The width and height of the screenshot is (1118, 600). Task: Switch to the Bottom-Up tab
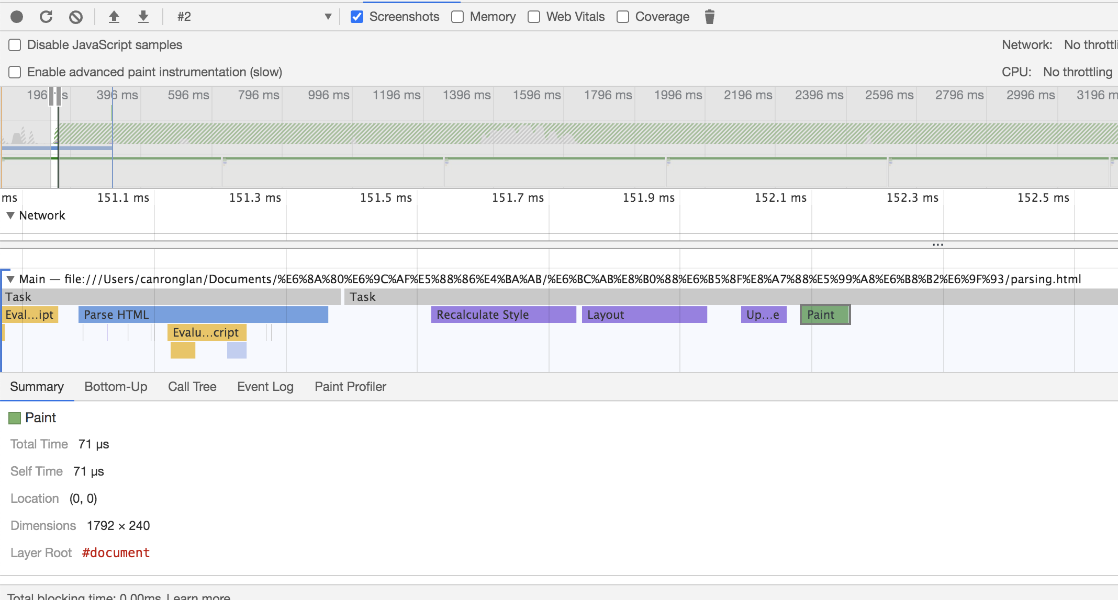pos(116,387)
